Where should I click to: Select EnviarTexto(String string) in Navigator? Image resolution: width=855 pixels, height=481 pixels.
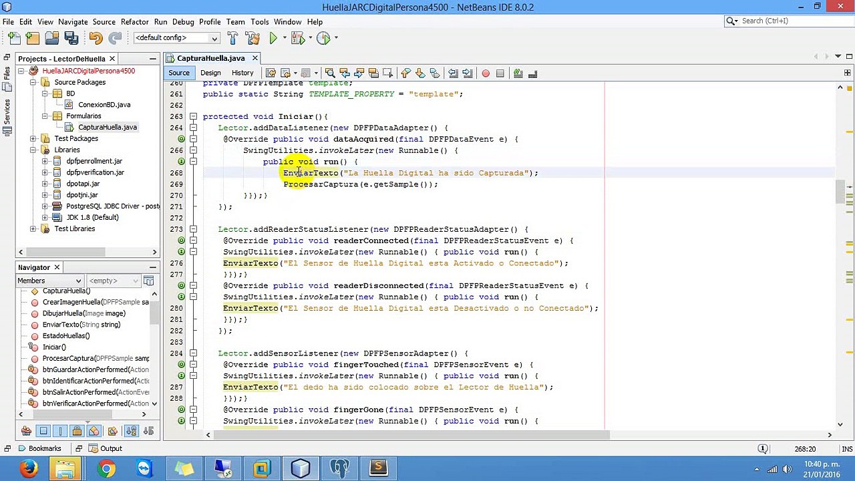point(81,325)
